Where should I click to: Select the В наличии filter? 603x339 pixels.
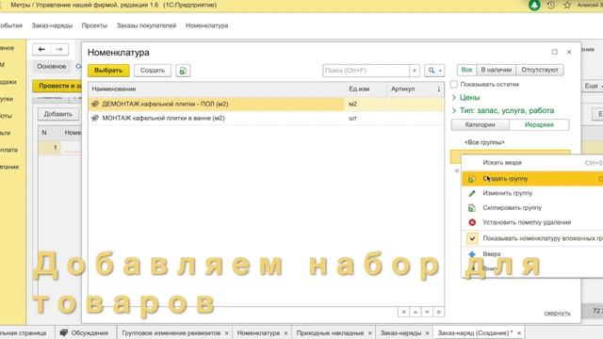[497, 70]
